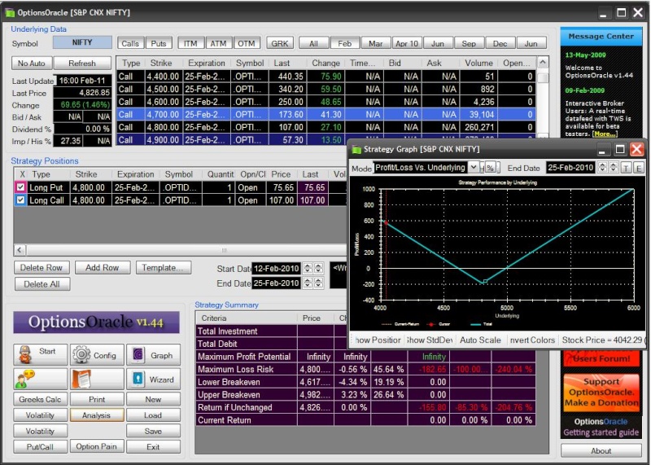651x465 pixels.
Task: Toggle the GRK greeks filter
Action: [x=280, y=43]
